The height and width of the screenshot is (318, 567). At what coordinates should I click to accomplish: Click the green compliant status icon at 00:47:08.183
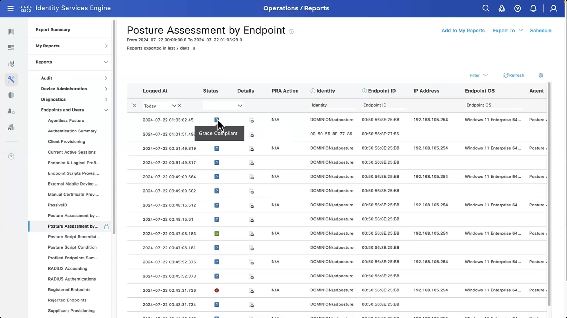click(217, 233)
